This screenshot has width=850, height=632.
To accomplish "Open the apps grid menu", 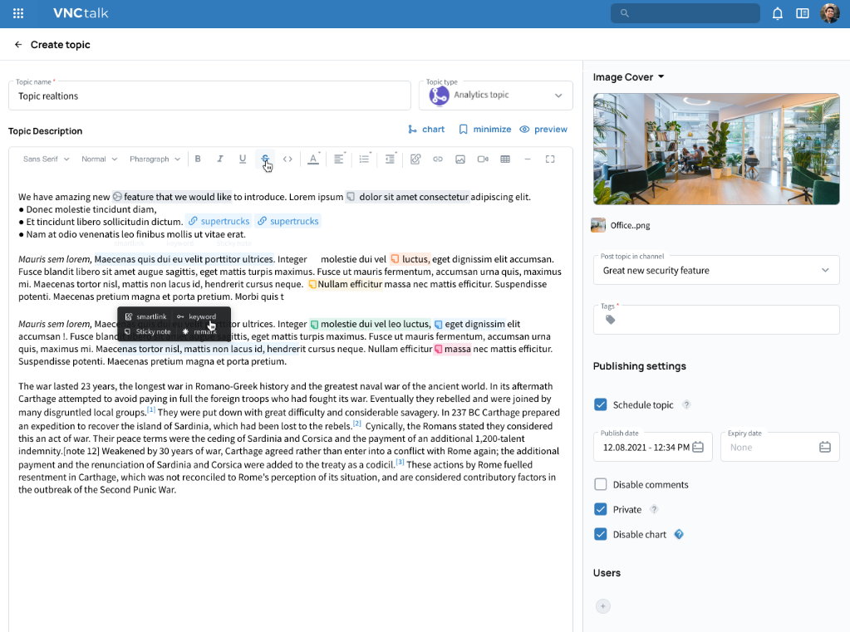I will pyautogui.click(x=18, y=13).
